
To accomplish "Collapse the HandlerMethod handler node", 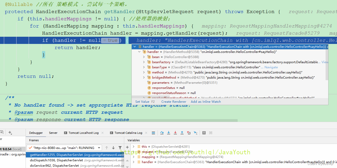I will click(x=139, y=52).
